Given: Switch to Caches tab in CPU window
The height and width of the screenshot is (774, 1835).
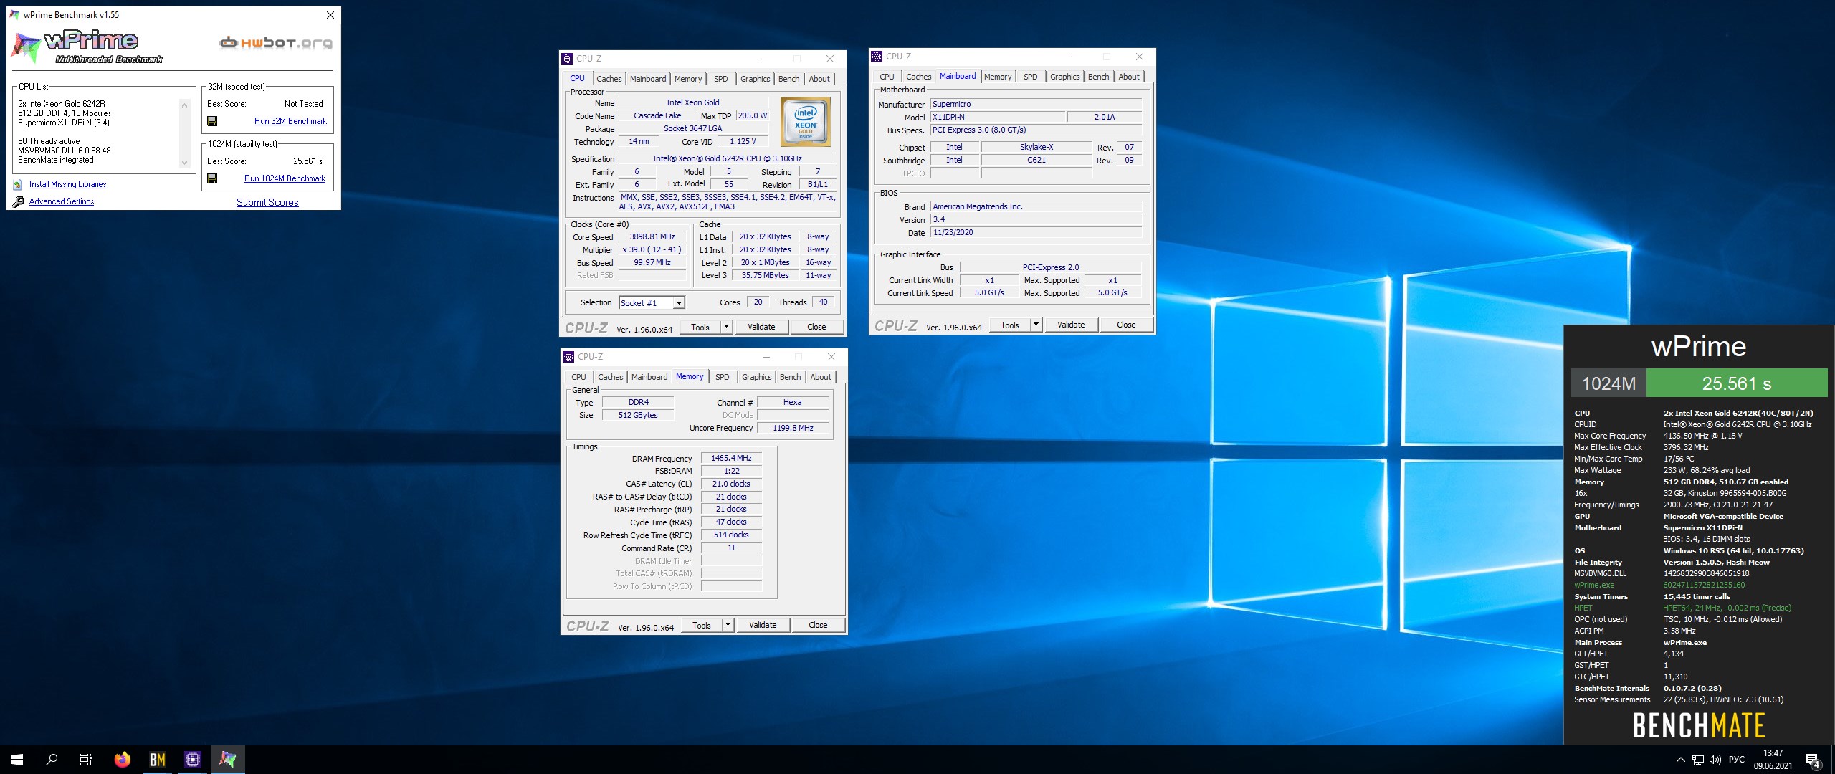Looking at the screenshot, I should tap(609, 79).
